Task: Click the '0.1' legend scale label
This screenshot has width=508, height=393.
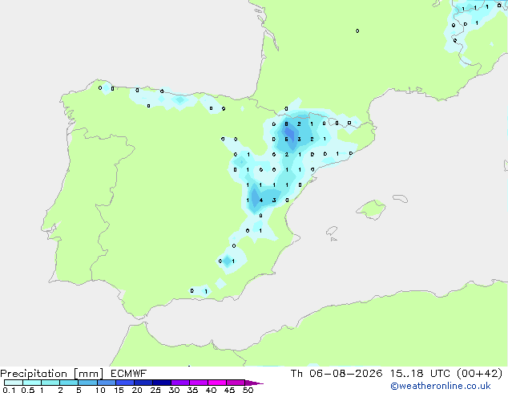Action: click(9, 390)
